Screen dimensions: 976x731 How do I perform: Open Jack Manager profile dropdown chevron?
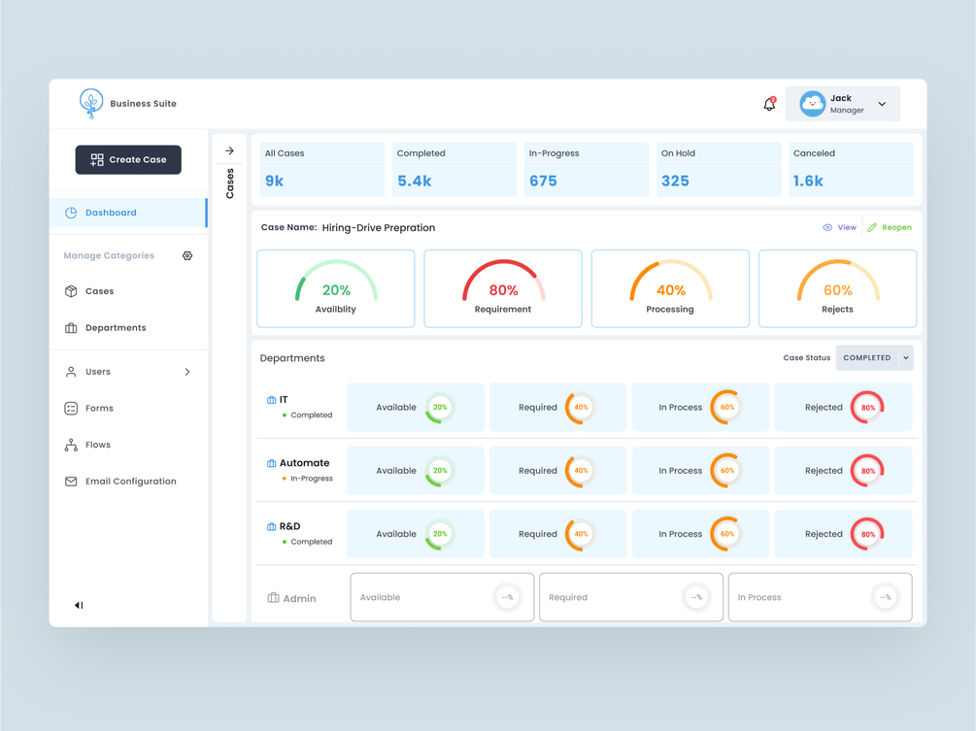[882, 104]
